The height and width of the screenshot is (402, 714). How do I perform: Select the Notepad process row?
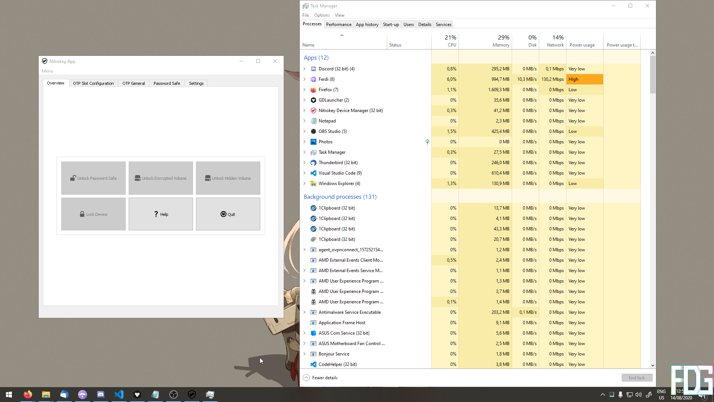(x=470, y=121)
